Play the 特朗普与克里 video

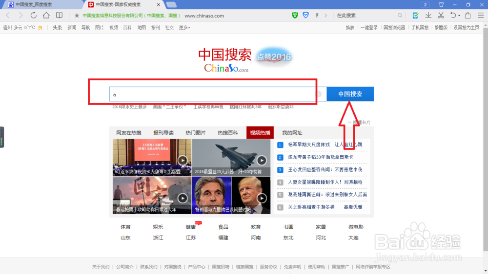click(x=262, y=198)
